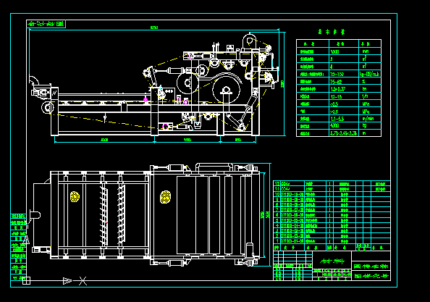Image resolution: width=430 pixels, height=302 pixels.
Task: Click the large drawing title in title block
Action: pos(332,261)
